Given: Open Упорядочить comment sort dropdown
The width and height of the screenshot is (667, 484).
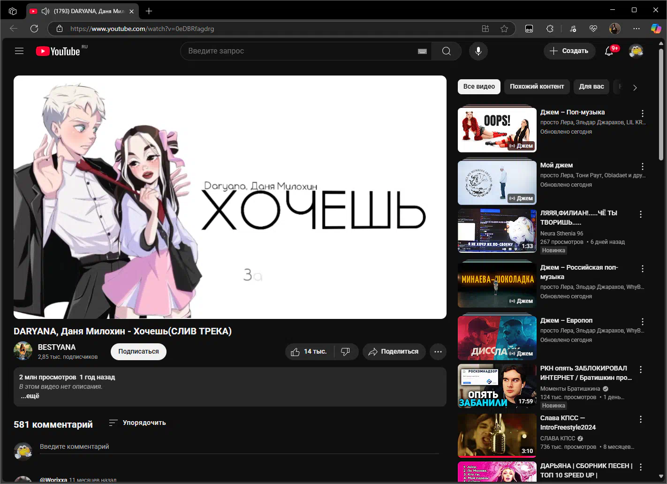Looking at the screenshot, I should pyautogui.click(x=137, y=423).
